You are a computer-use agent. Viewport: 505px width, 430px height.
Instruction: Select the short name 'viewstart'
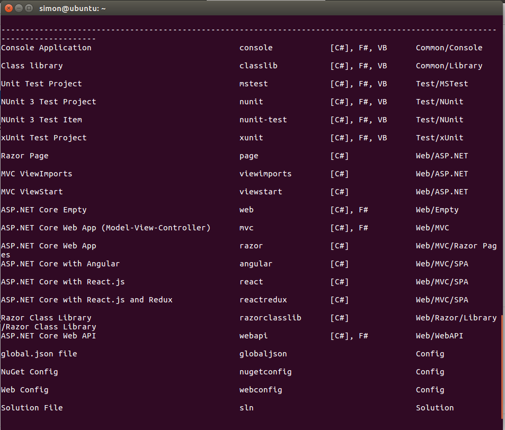pos(261,192)
